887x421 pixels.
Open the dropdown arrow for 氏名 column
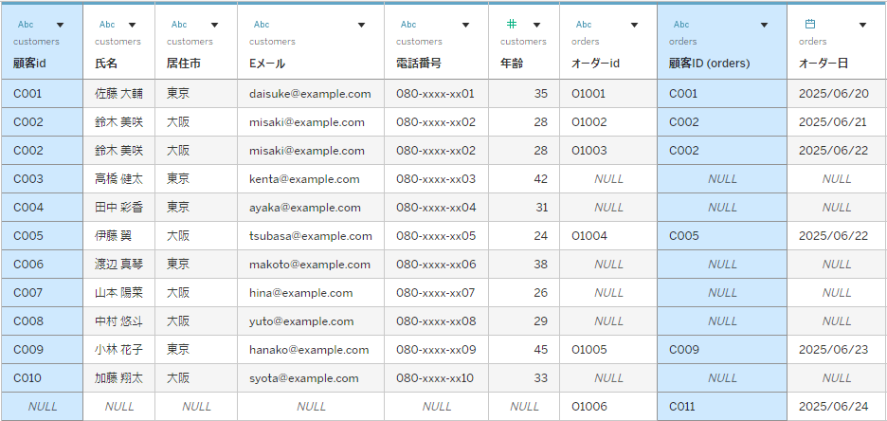pyautogui.click(x=132, y=25)
